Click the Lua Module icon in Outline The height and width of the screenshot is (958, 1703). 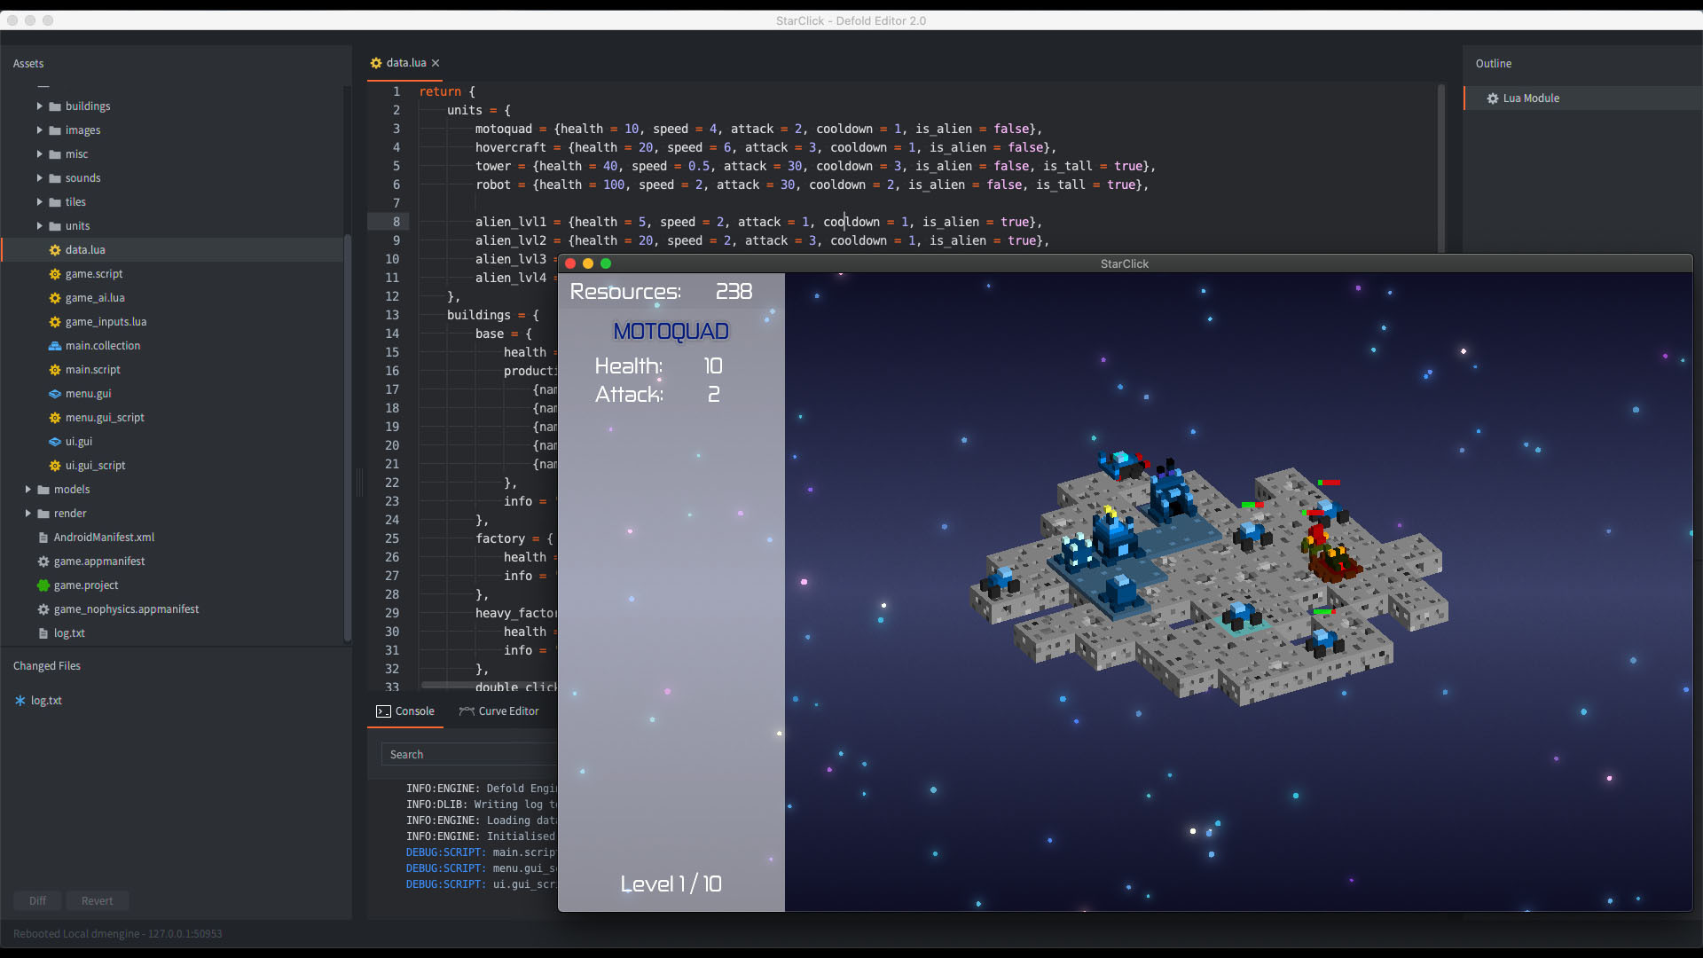pos(1492,98)
